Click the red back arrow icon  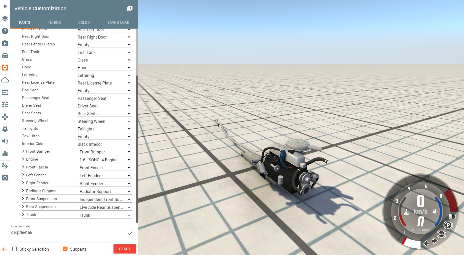(5, 249)
